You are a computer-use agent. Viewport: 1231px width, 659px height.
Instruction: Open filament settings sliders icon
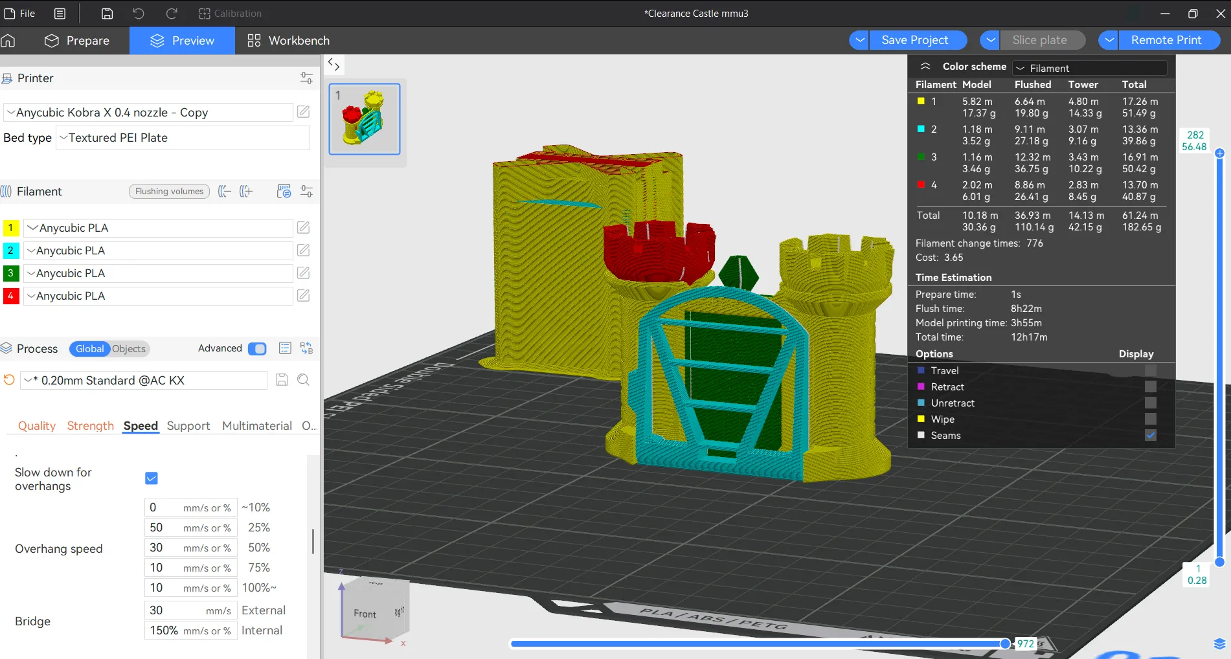306,192
